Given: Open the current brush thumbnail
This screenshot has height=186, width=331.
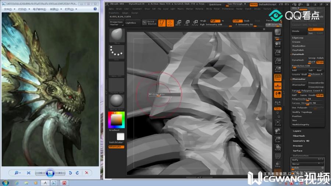Looking at the screenshot, I should 117,35.
